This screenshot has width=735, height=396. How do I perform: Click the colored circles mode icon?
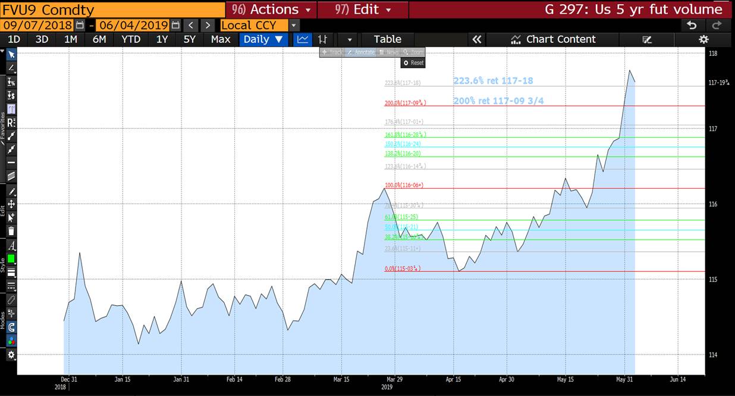point(11,341)
